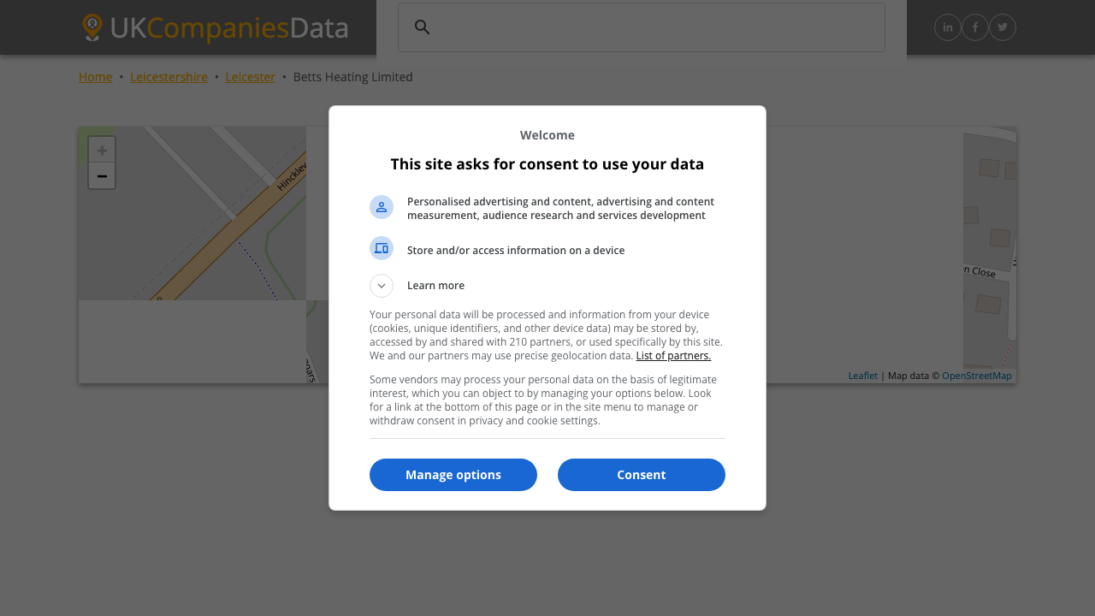Open the List of partners link

pos(673,356)
